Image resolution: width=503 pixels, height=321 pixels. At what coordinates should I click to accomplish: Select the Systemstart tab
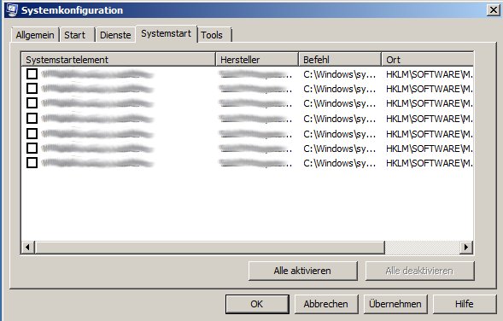coord(167,33)
